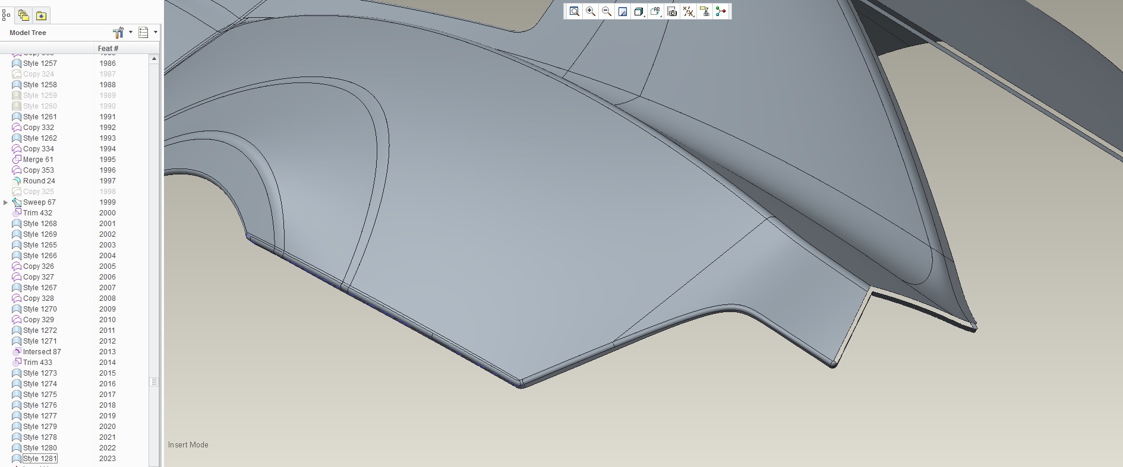Select the Zoom Out tool
1123x467 pixels.
(607, 11)
